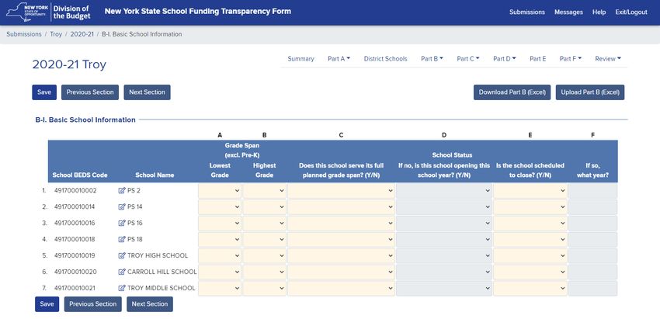Click the bottom Previous Section button
Viewport: 660px width, 319px height.
92,303
